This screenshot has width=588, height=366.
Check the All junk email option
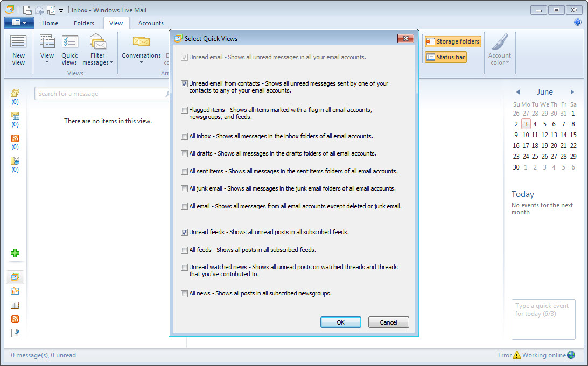point(185,189)
